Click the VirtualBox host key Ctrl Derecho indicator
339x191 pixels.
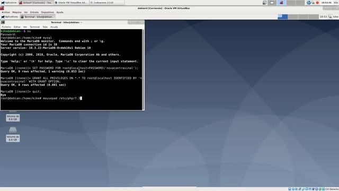coord(332,189)
